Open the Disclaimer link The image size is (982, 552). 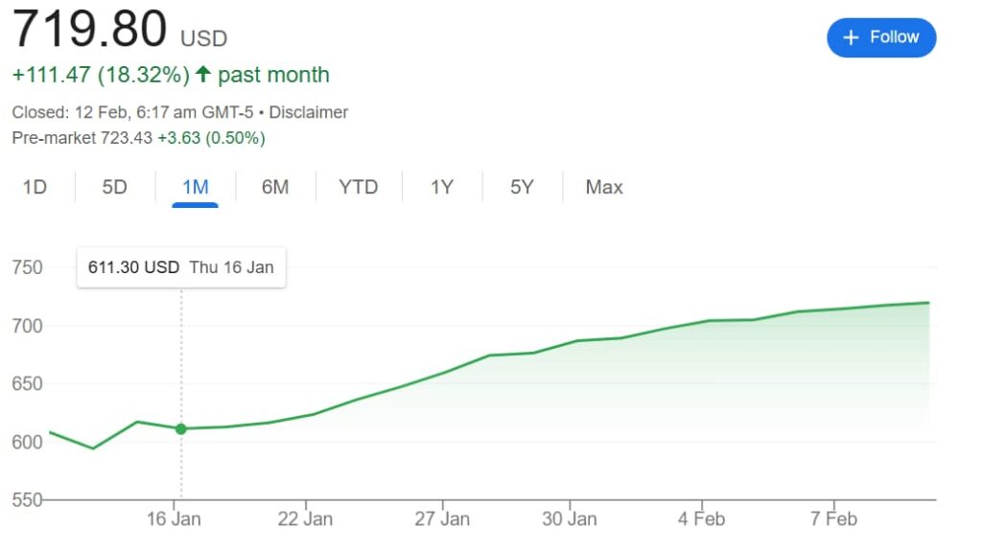[x=308, y=112]
